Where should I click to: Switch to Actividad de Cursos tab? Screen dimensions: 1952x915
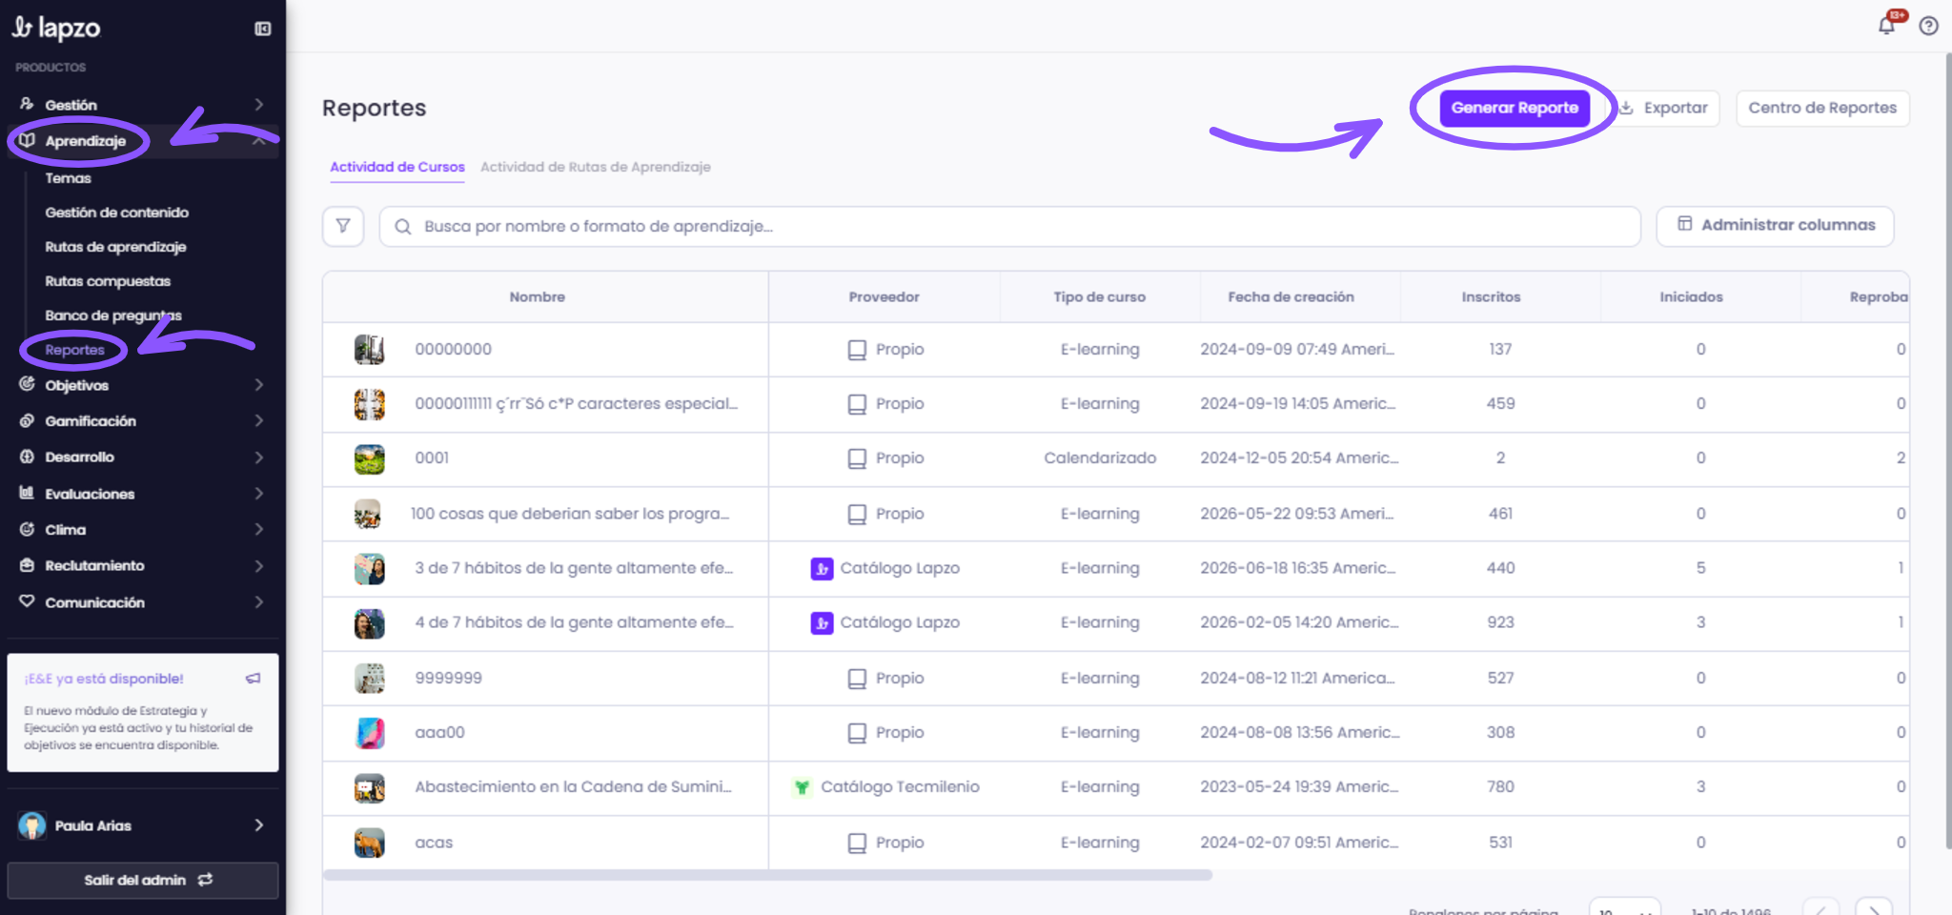(x=397, y=167)
